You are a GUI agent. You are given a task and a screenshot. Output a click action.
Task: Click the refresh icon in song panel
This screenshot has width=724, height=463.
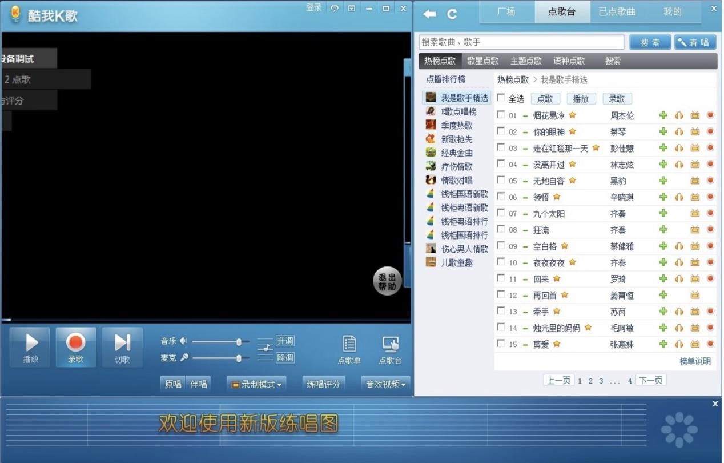[x=452, y=14]
